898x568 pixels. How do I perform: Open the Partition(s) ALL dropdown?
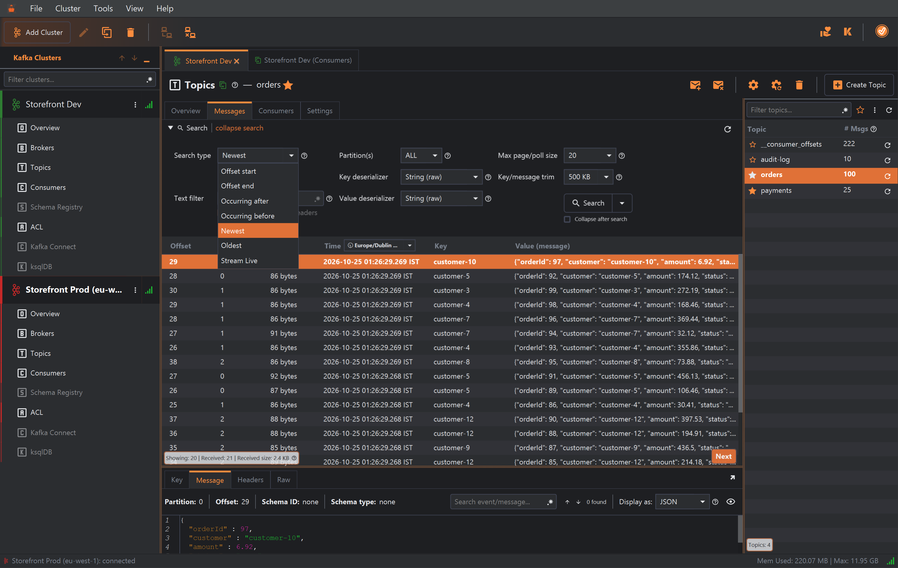point(421,156)
